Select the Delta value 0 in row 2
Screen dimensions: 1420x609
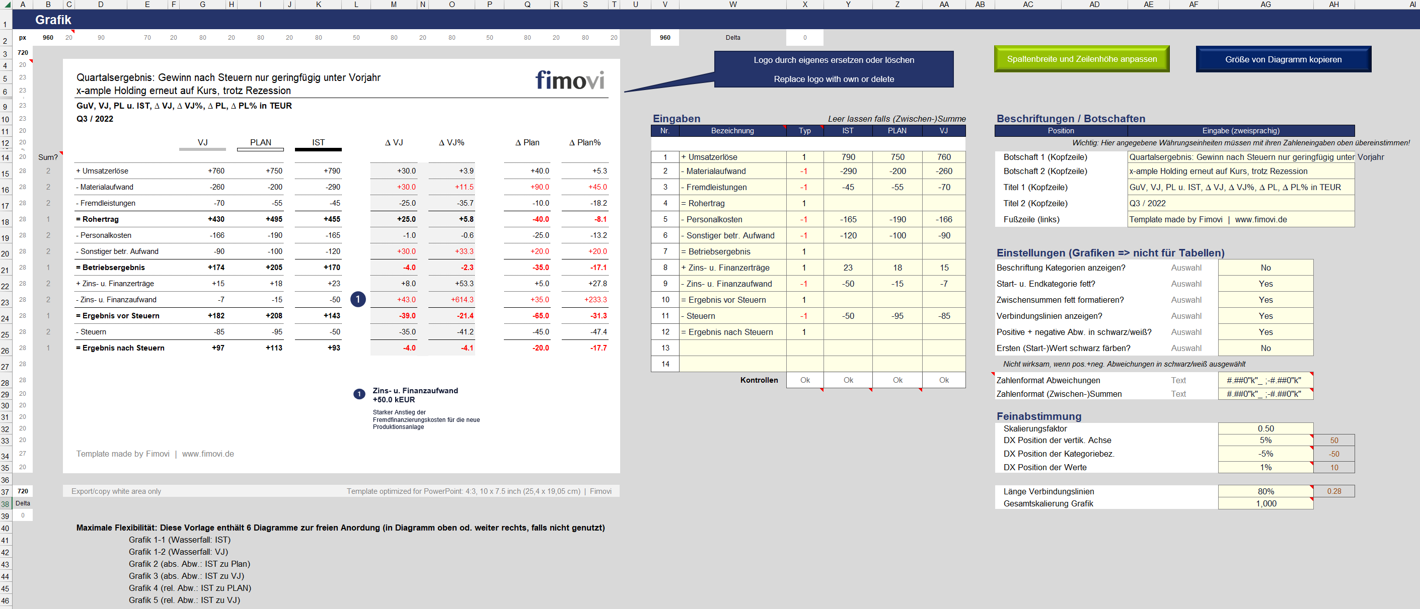click(x=805, y=37)
